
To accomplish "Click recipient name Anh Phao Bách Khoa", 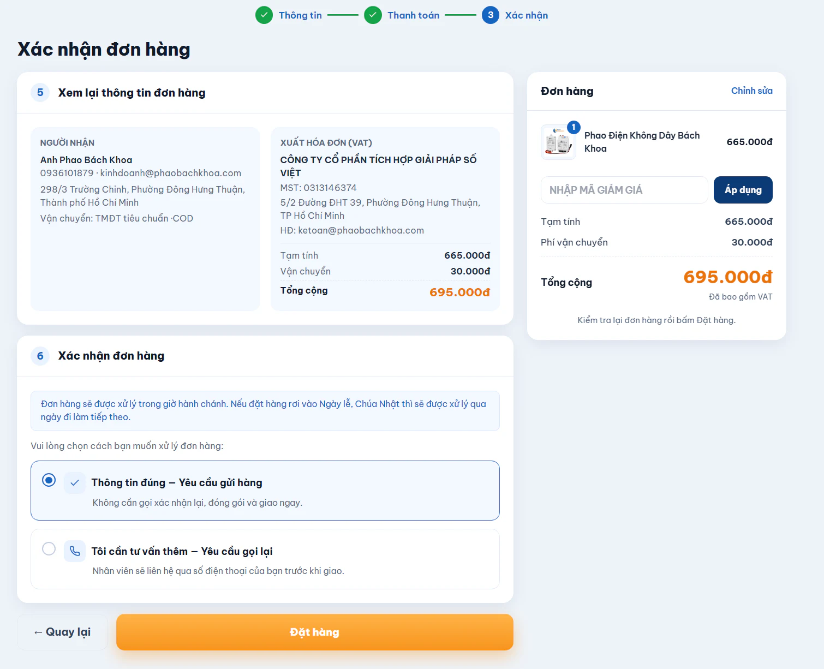I will pos(86,160).
